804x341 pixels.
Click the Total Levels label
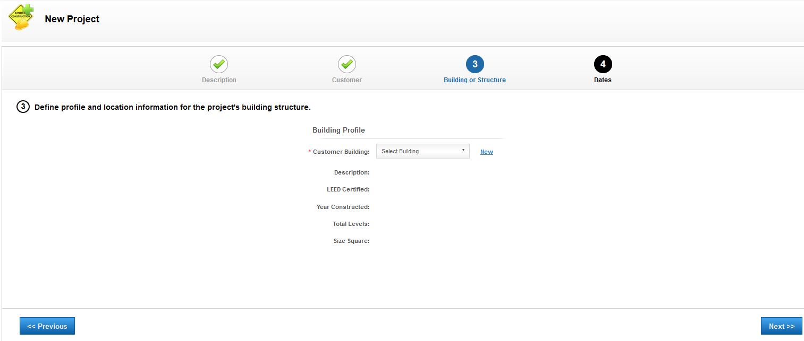(351, 224)
